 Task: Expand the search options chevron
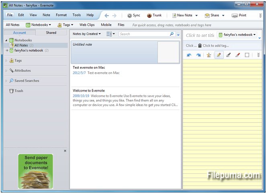(x=178, y=35)
